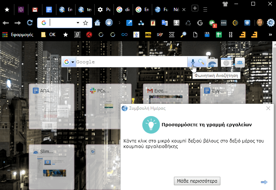Image resolution: width=276 pixels, height=190 pixels.
Task: Open the Slimjet briefcase toolbox icon
Action: tap(212, 62)
